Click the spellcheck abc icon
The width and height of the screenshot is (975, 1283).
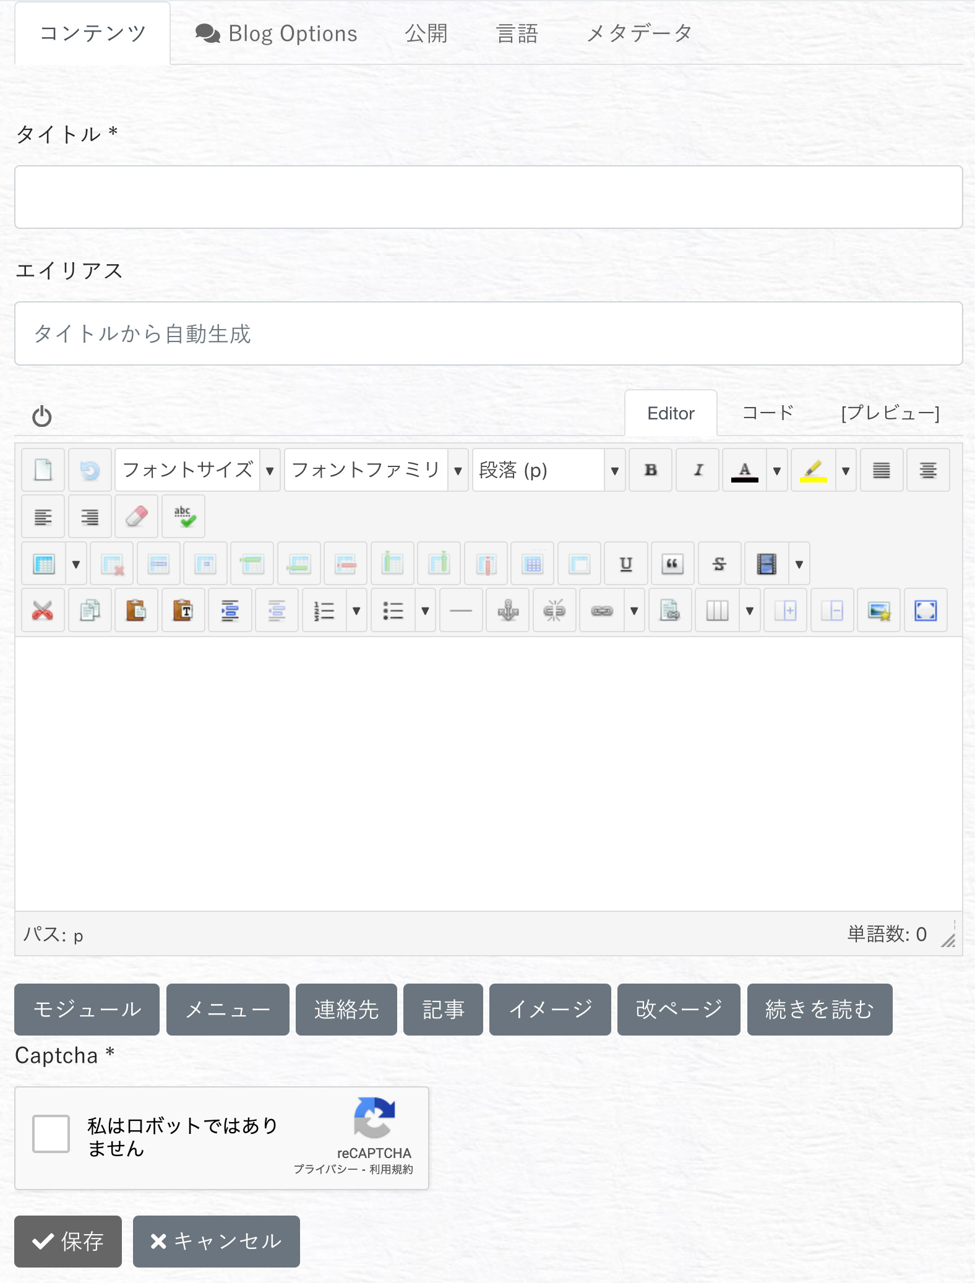pos(184,517)
